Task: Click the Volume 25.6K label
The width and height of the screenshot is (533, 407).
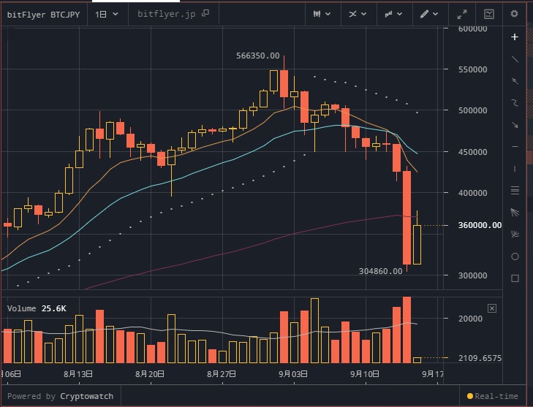Action: [x=37, y=308]
